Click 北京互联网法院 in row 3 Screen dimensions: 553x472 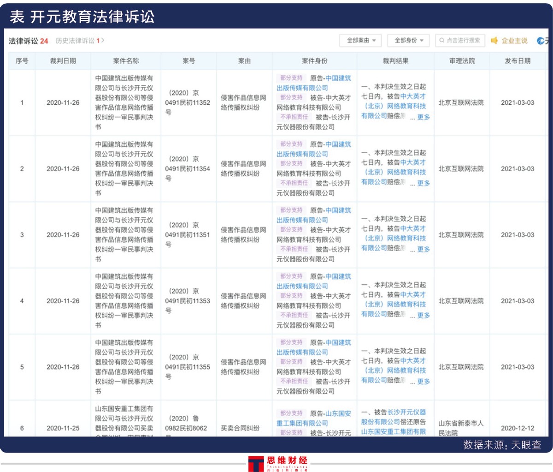461,234
